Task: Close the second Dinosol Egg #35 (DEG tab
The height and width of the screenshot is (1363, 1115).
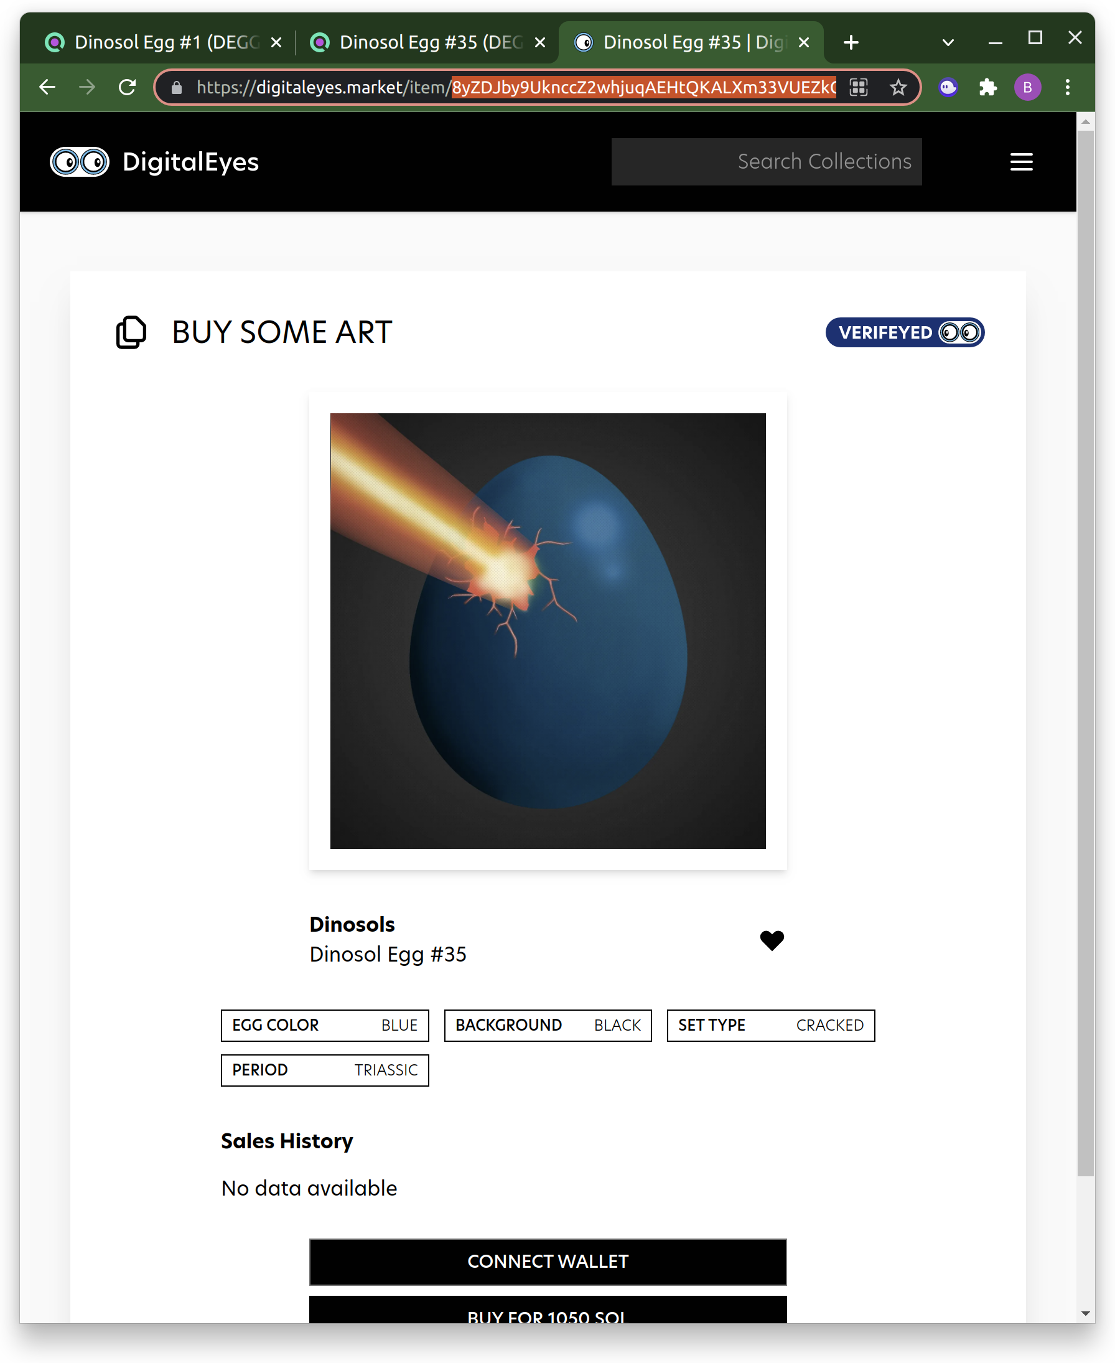Action: (540, 42)
